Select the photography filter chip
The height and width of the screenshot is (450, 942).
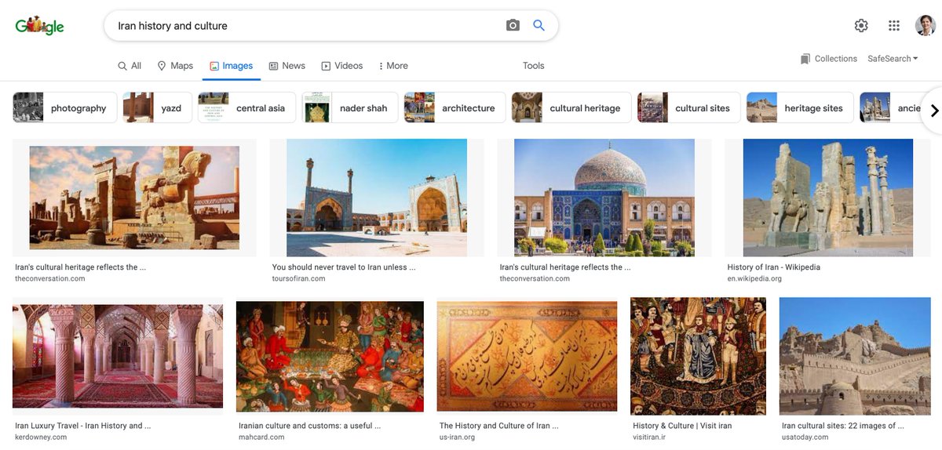[x=64, y=108]
